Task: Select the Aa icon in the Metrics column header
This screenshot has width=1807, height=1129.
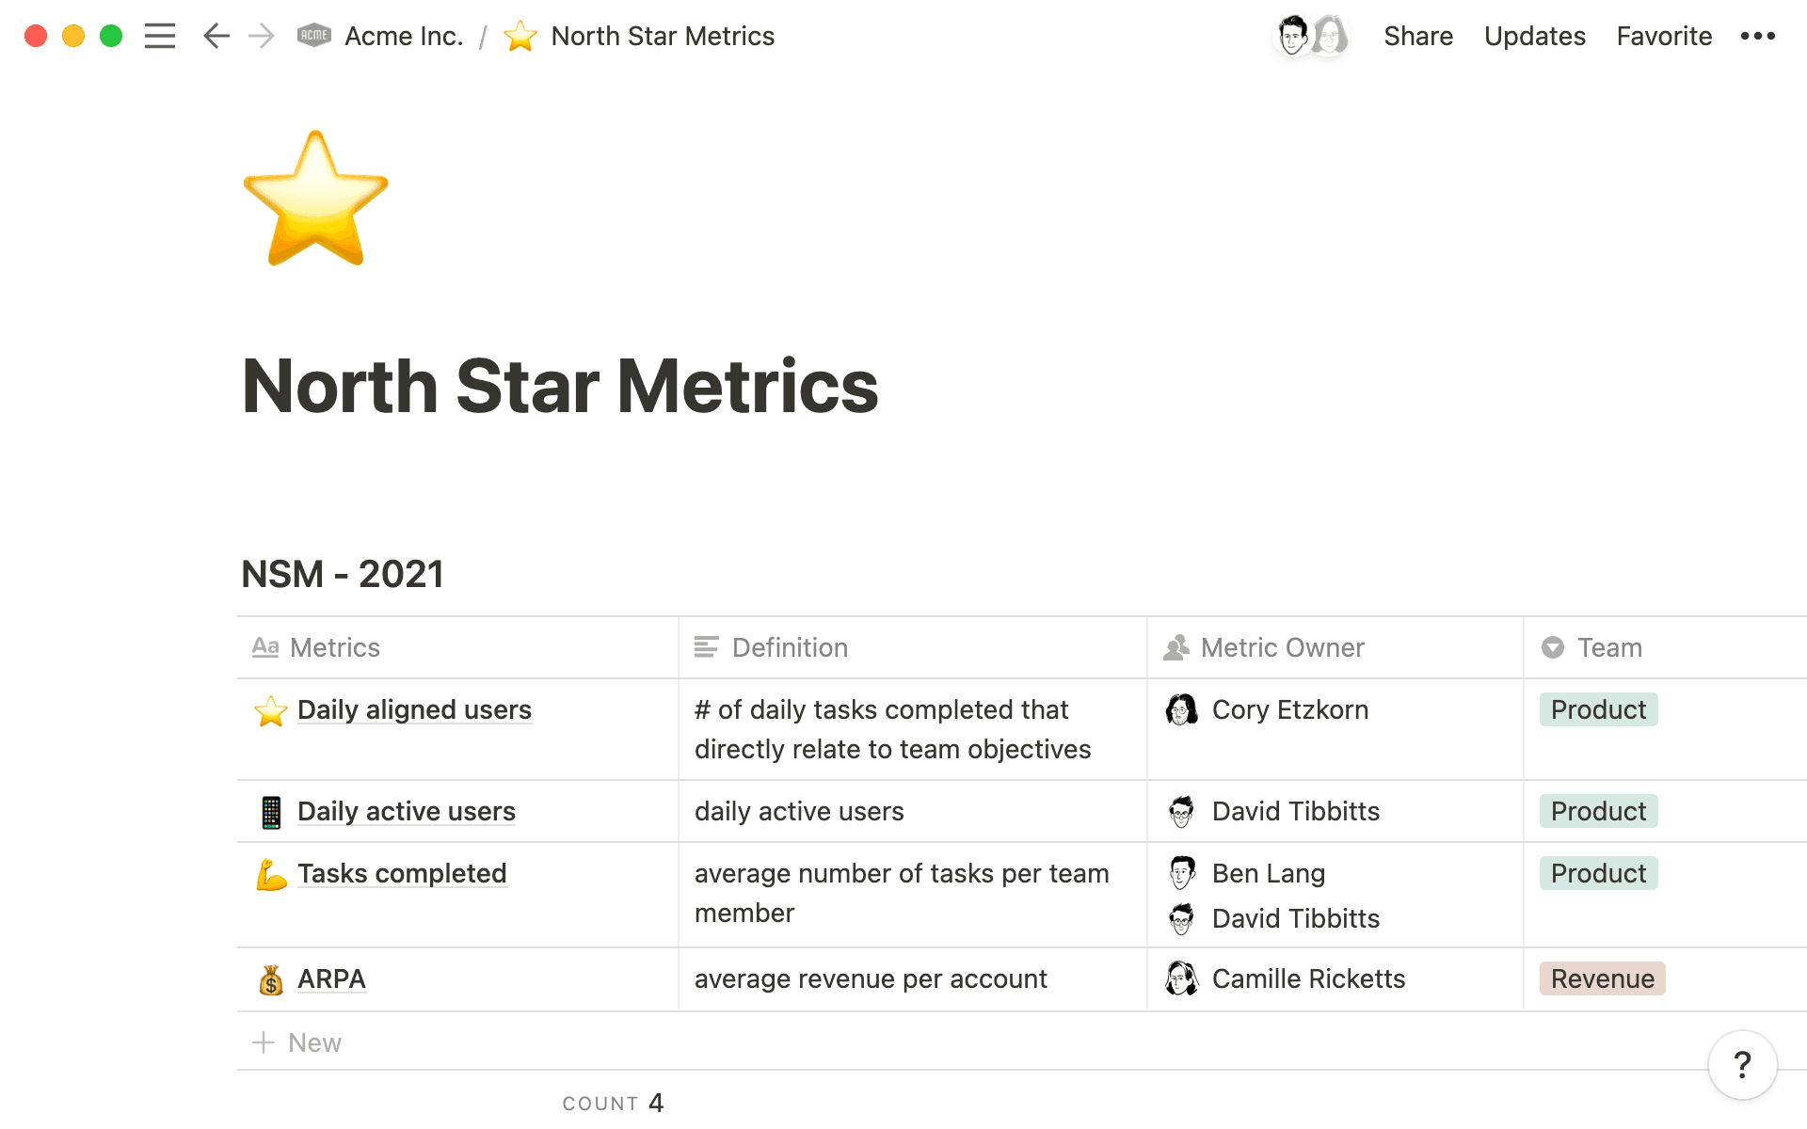Action: [266, 647]
